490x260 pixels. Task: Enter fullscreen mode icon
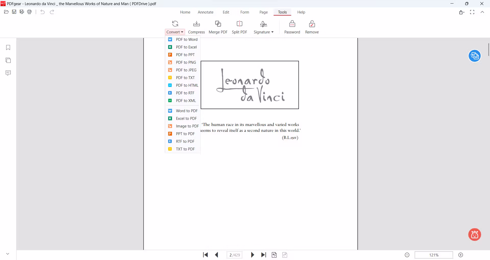point(472,12)
